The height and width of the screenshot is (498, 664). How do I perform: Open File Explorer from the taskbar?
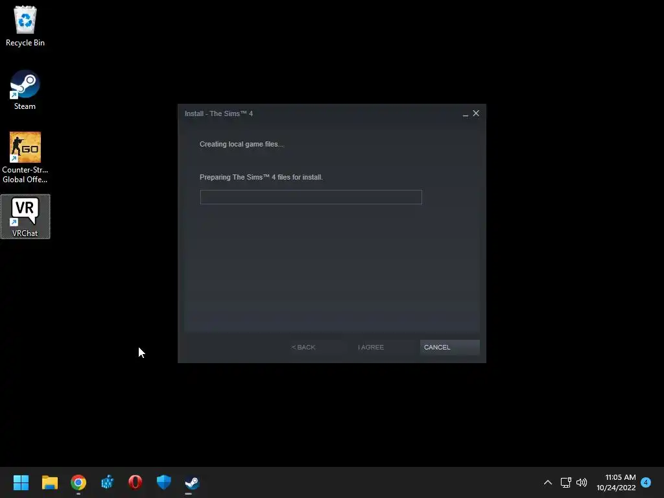[49, 482]
